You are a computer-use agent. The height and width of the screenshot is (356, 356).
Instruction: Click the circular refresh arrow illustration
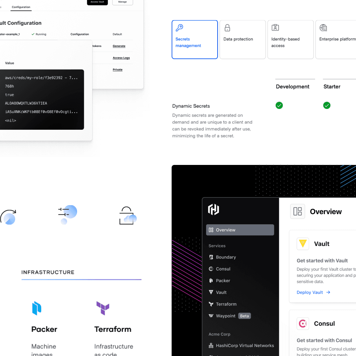(x=8, y=217)
